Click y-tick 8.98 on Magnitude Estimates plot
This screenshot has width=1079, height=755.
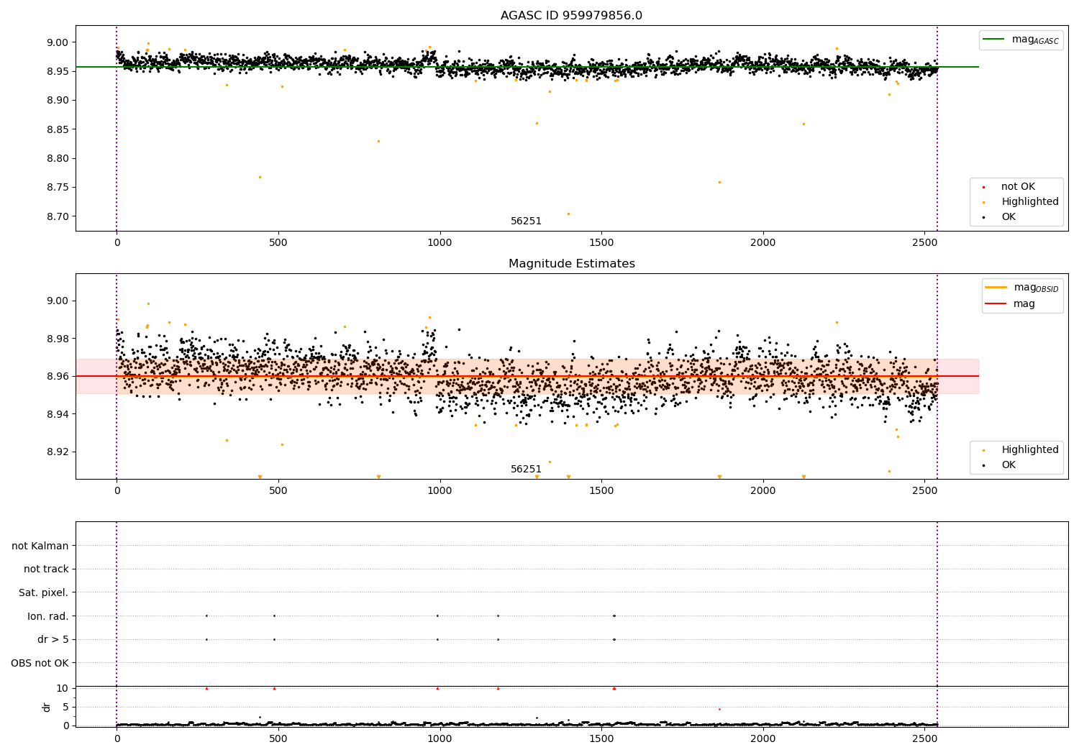(x=57, y=339)
